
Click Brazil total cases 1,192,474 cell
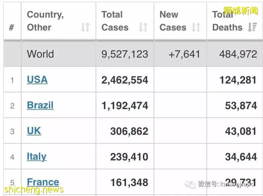125,105
